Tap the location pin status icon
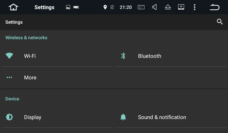Image resolution: width=228 pixels, height=133 pixels. coord(105,7)
